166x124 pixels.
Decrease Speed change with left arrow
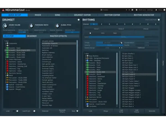(120, 48)
